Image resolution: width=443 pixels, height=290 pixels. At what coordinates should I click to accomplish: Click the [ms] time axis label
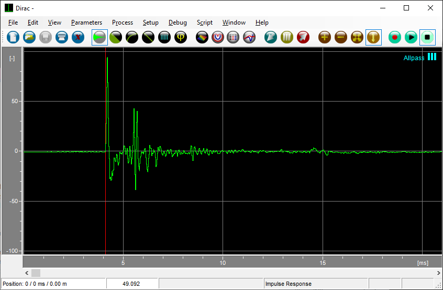click(x=423, y=263)
